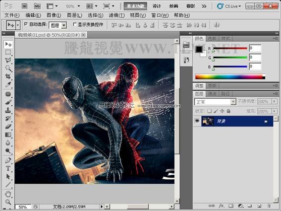Select the Brush tool
The width and height of the screenshot is (281, 211).
coord(8,102)
